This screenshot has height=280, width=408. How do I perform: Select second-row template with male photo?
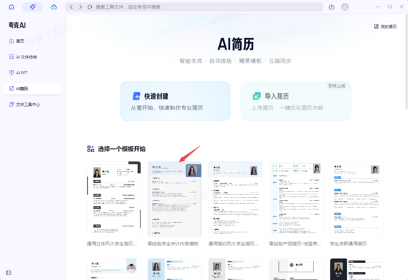(114, 269)
